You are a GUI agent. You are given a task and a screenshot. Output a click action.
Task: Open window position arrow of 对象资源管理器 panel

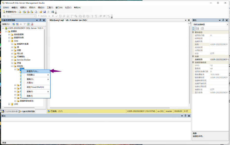pyautogui.click(x=37, y=20)
